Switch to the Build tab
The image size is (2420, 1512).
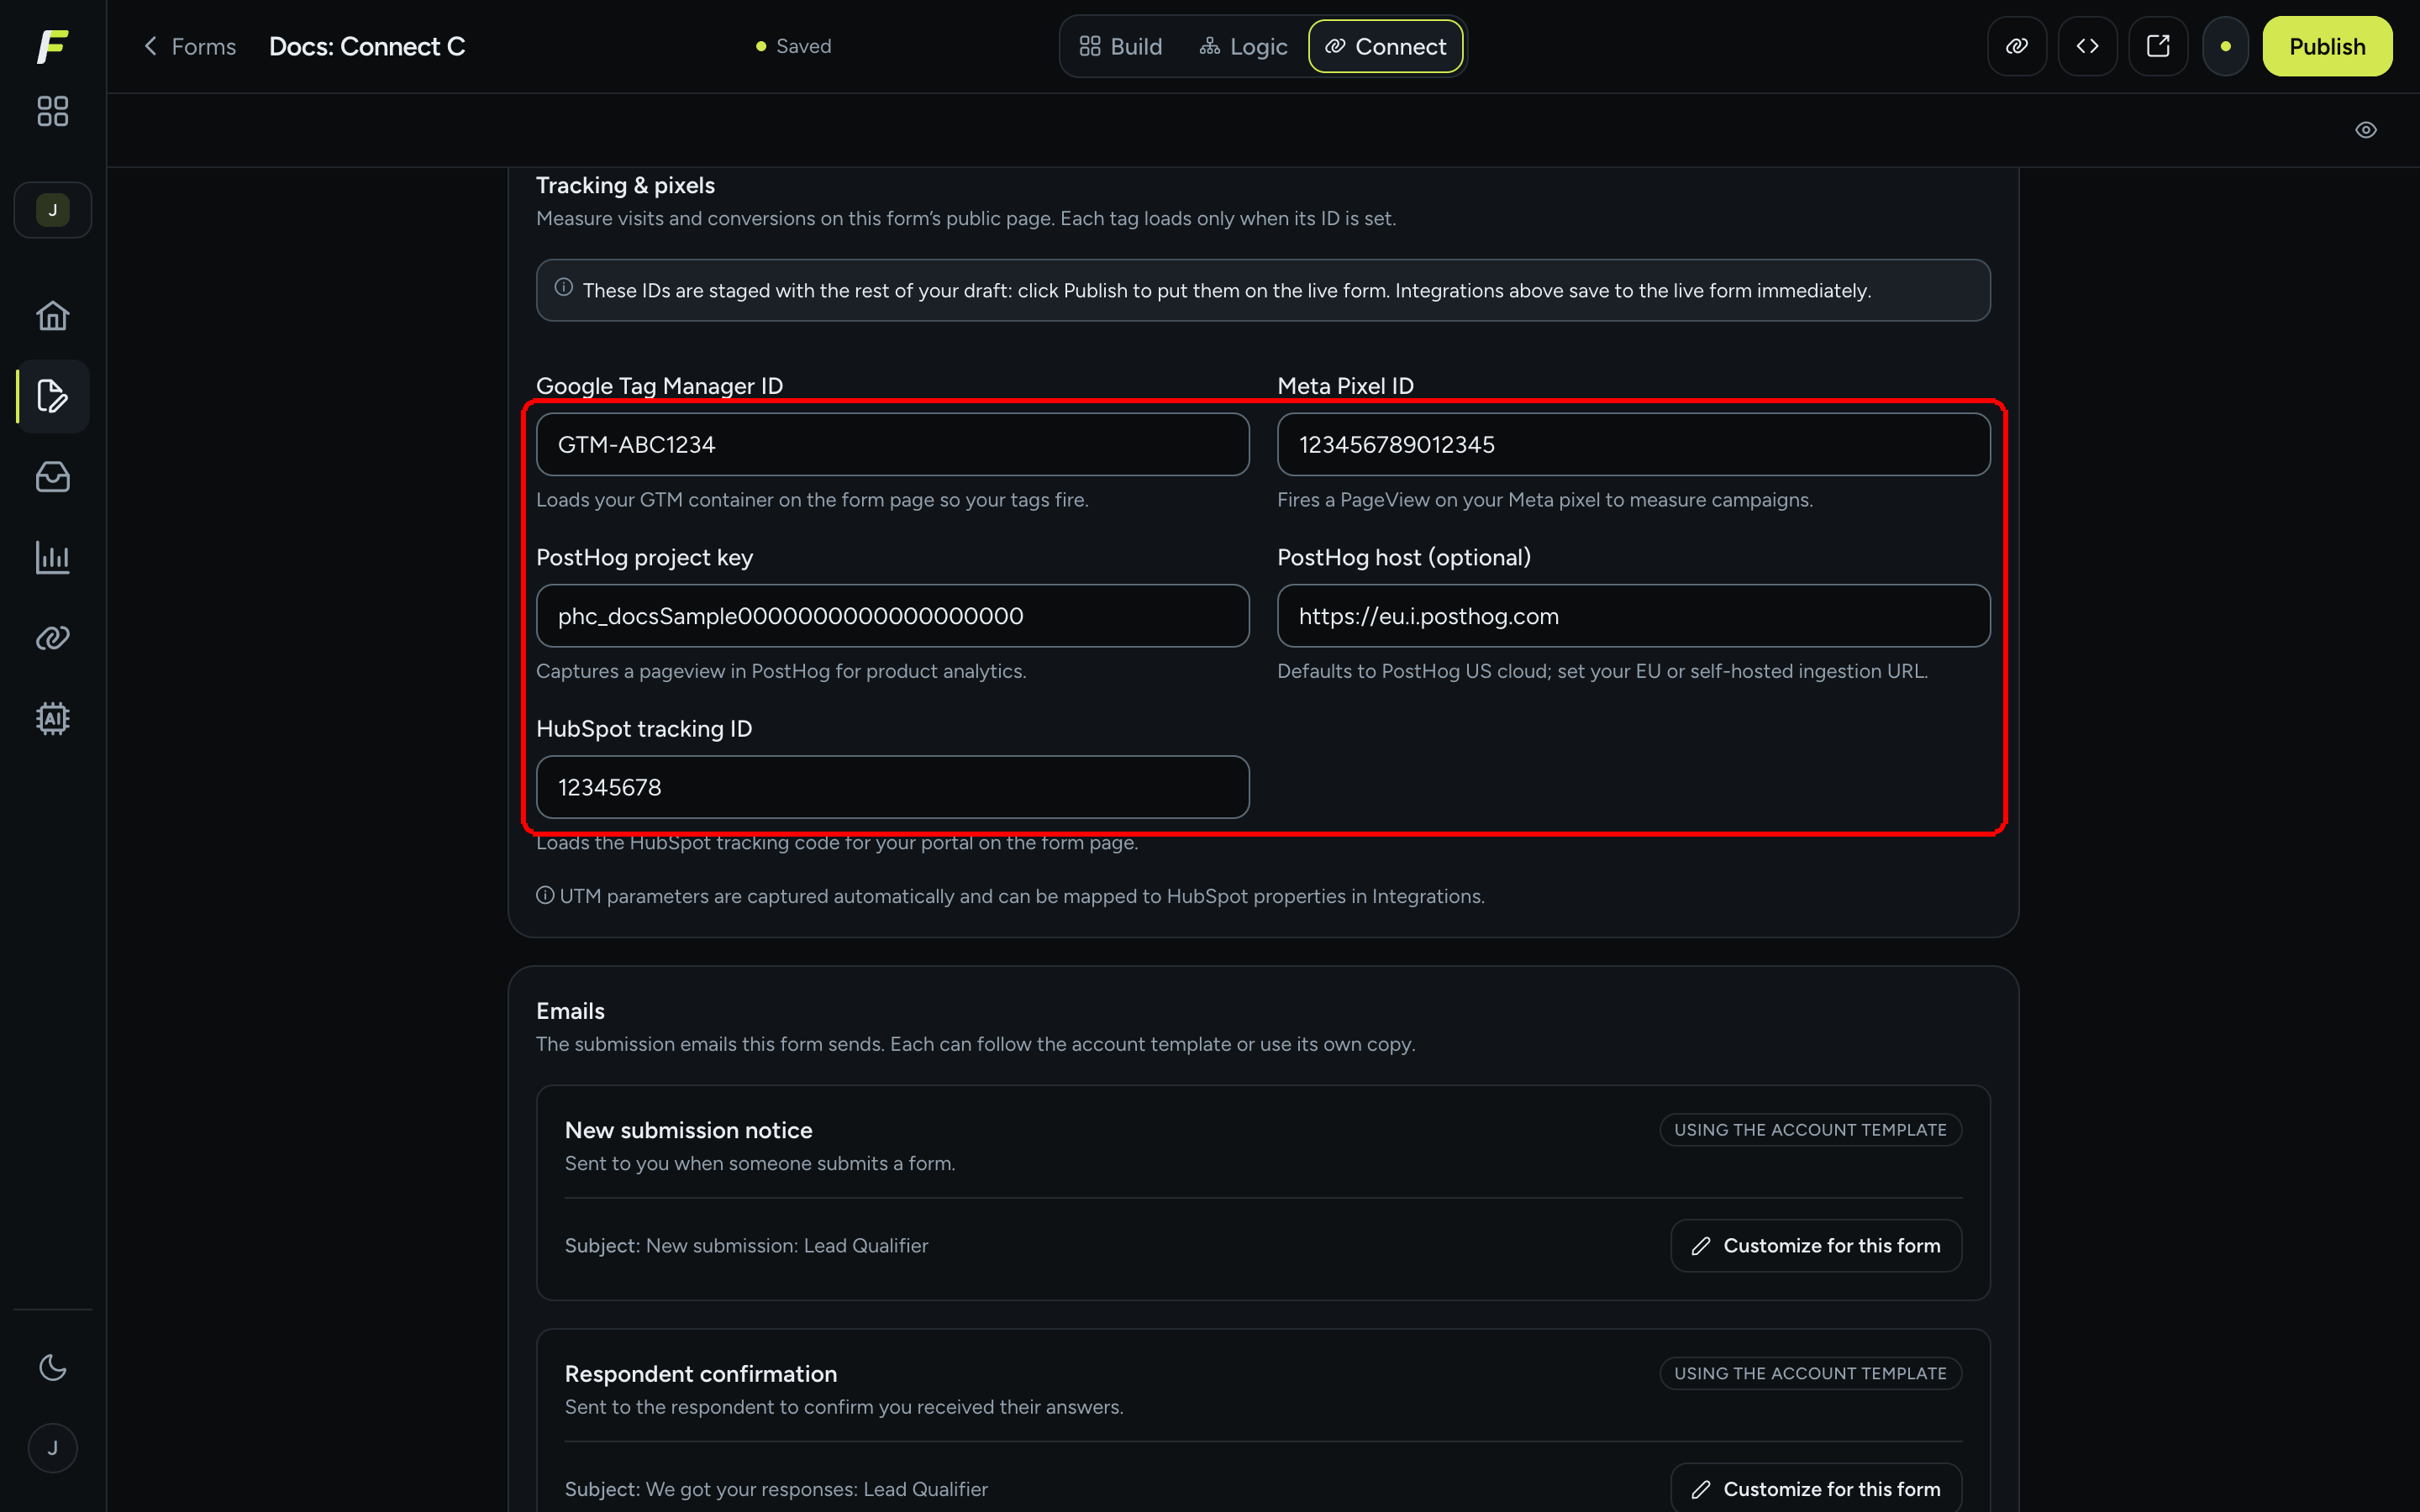(x=1121, y=46)
